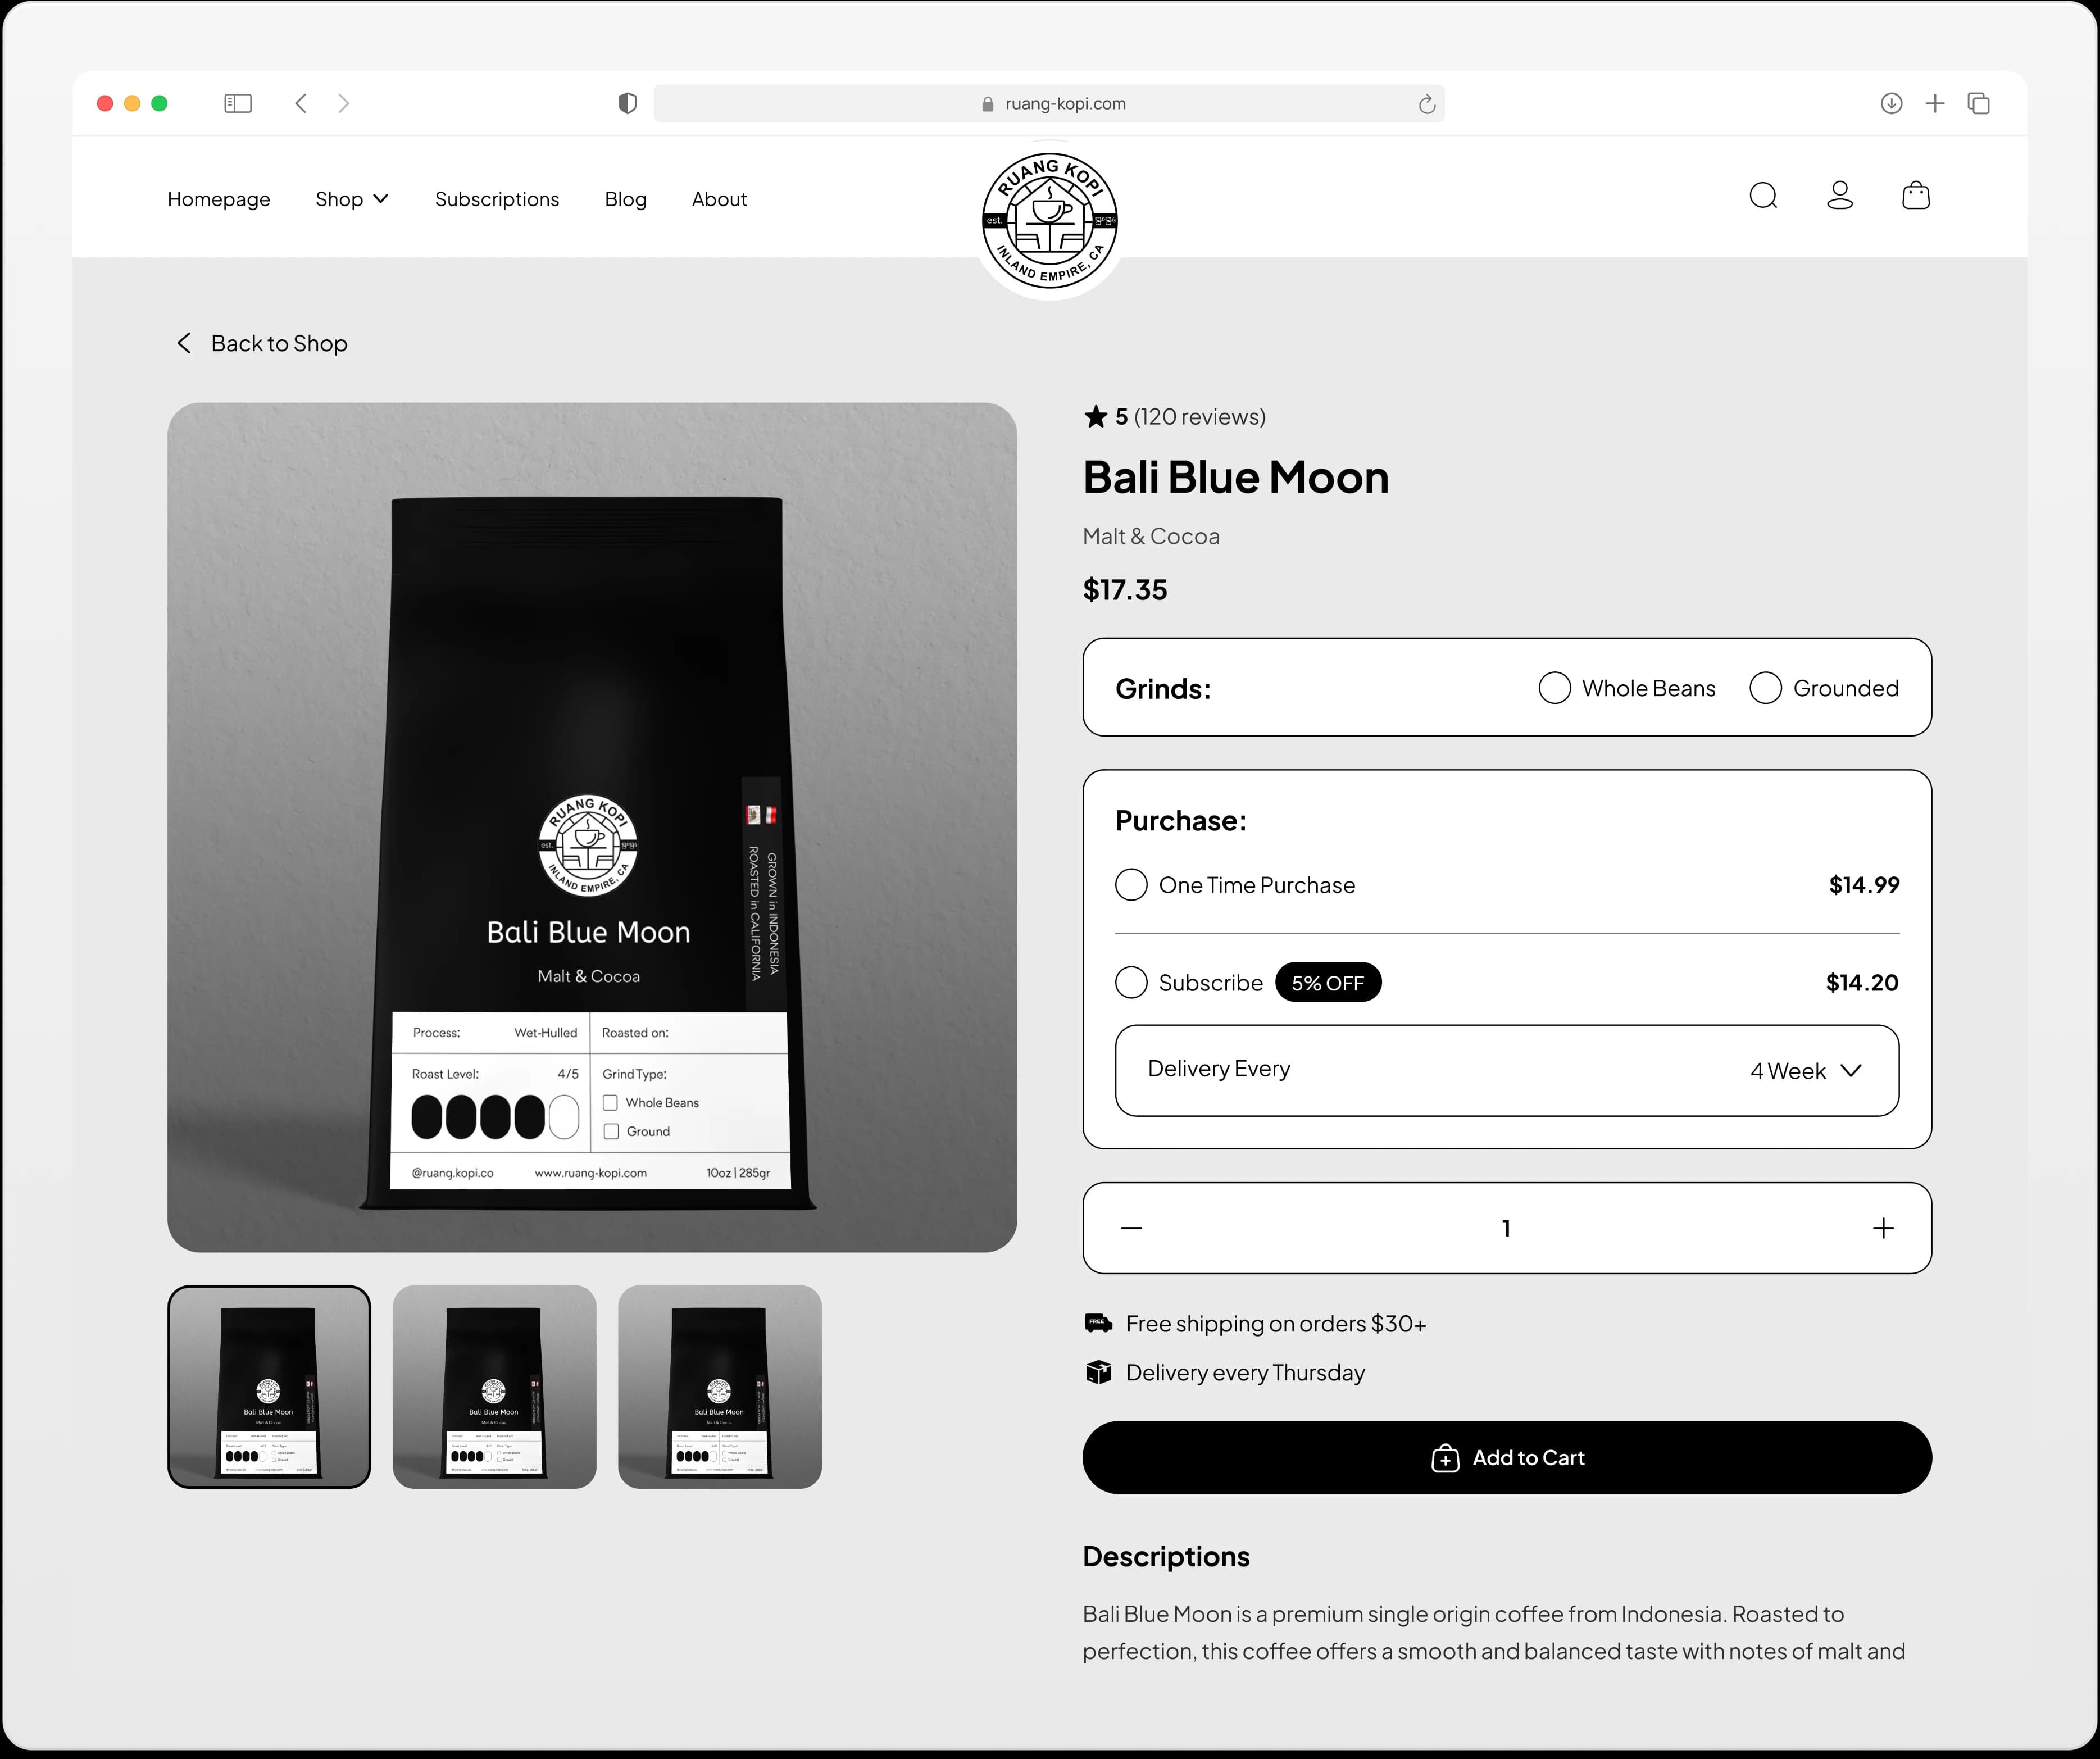2100x1759 pixels.
Task: Select the third product thumbnail
Action: click(719, 1387)
